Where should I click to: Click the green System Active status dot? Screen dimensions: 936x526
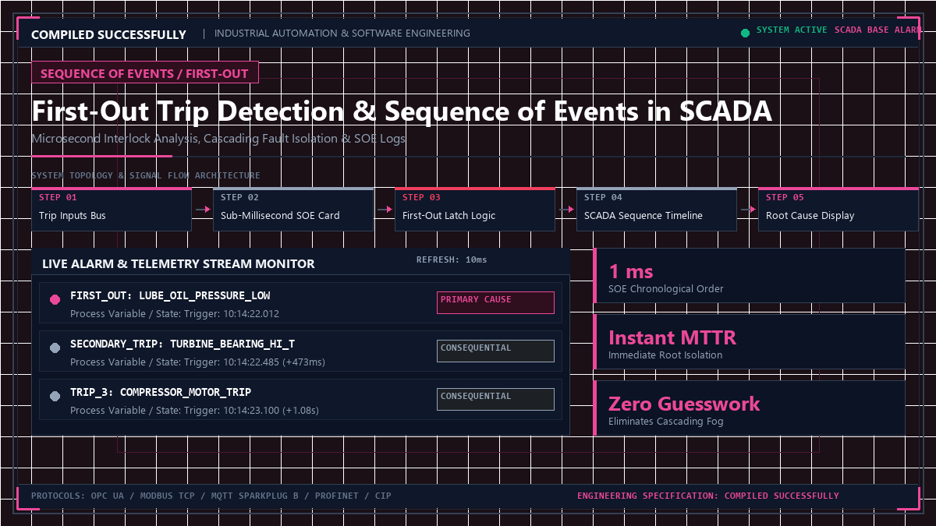[x=745, y=34]
